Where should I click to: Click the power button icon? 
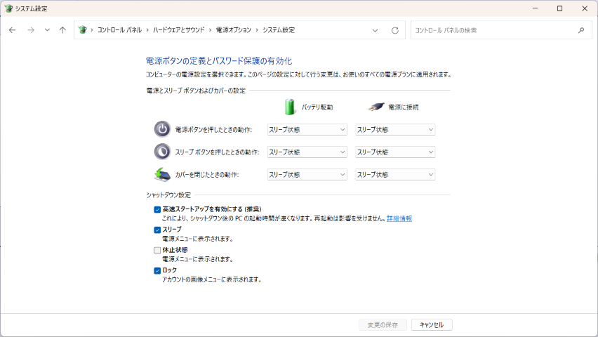(161, 129)
